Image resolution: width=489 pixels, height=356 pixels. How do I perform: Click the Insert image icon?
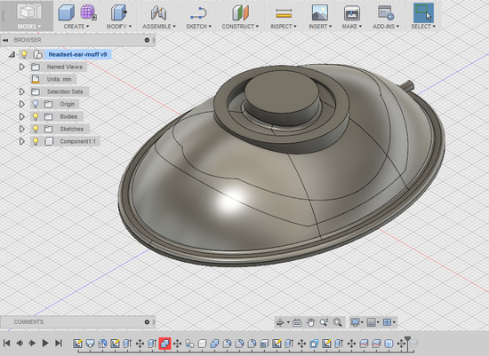click(320, 12)
